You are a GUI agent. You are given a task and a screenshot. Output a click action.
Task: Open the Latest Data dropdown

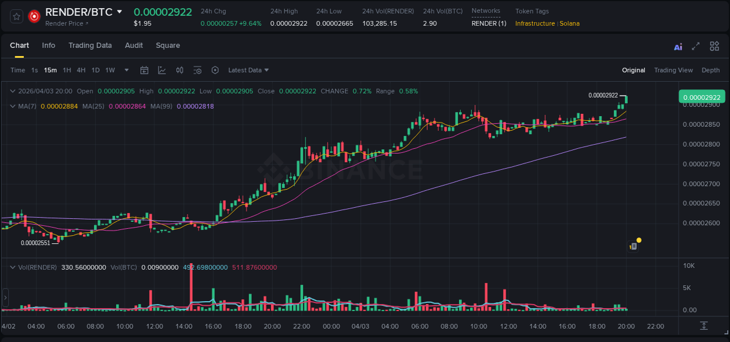coord(248,70)
